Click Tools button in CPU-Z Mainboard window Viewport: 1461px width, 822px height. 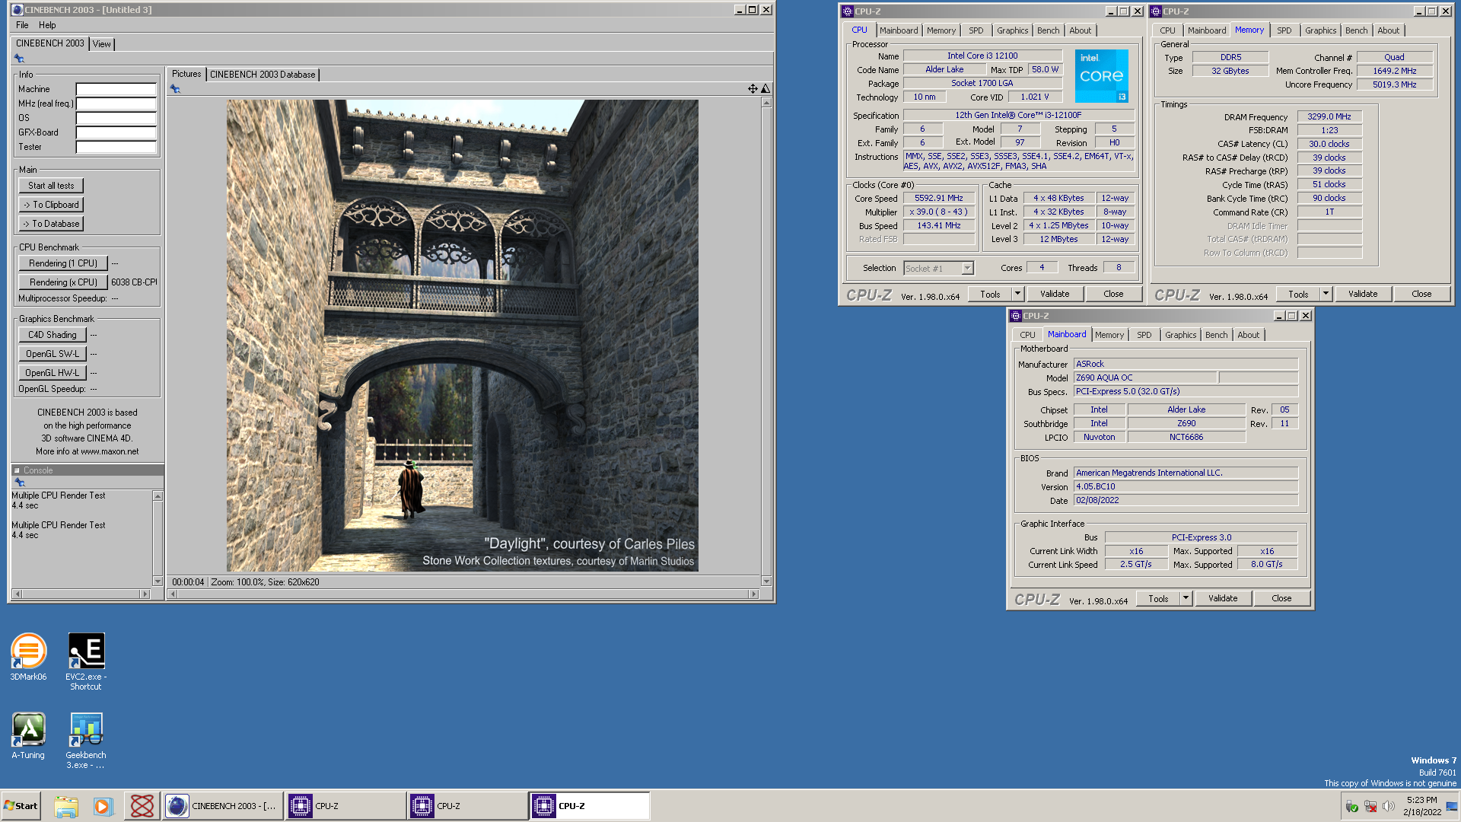coord(1158,598)
